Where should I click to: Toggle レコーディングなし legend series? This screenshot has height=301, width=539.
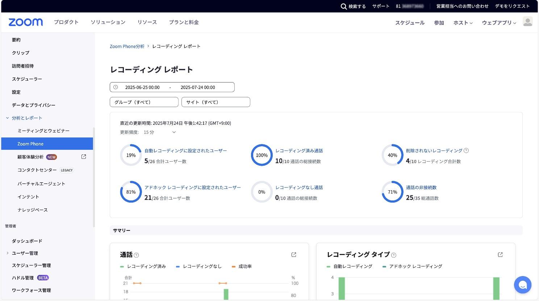click(x=199, y=266)
